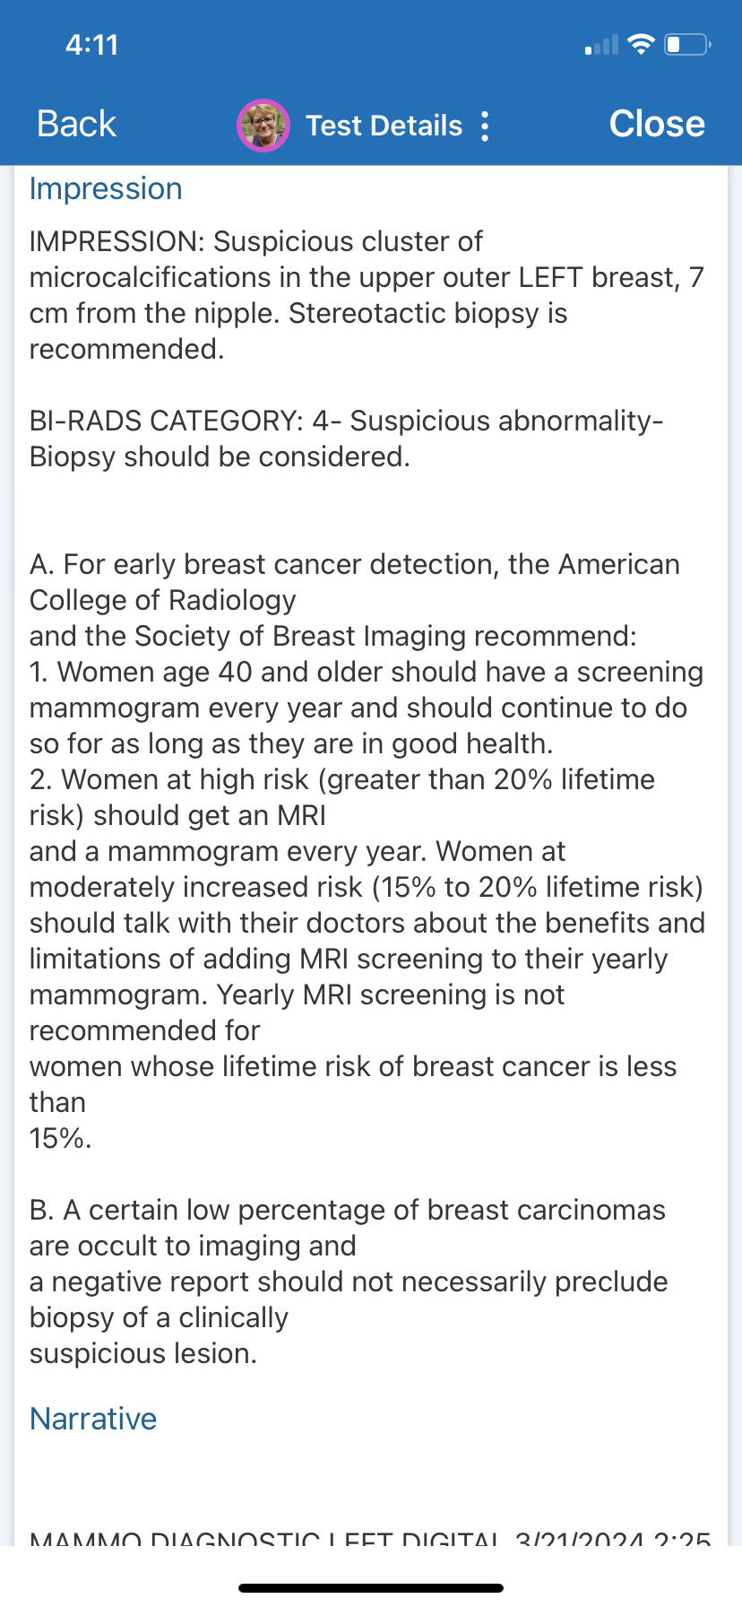
Task: Tap the battery status icon
Action: [687, 44]
